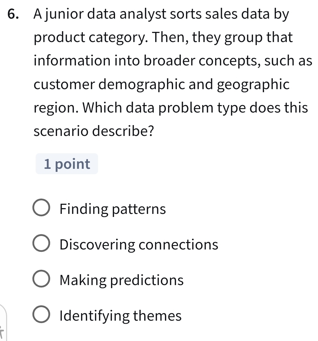Image resolution: width=318 pixels, height=341 pixels.
Task: Open the accessibility widget icon
Action: point(3,325)
